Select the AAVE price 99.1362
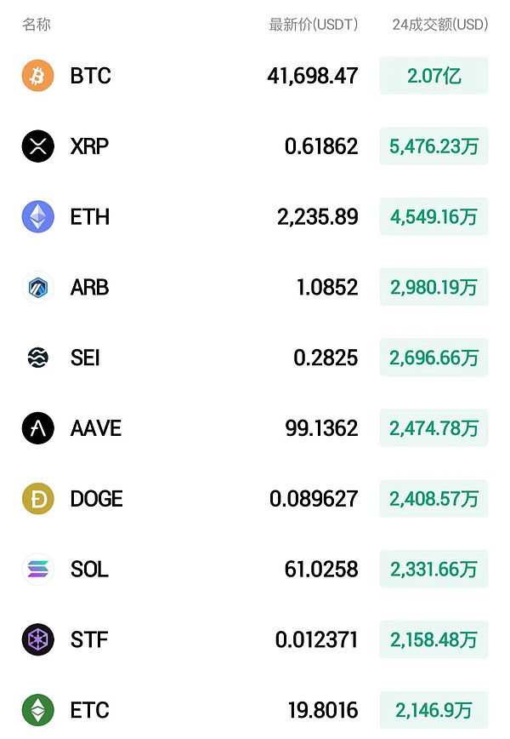 pos(320,428)
